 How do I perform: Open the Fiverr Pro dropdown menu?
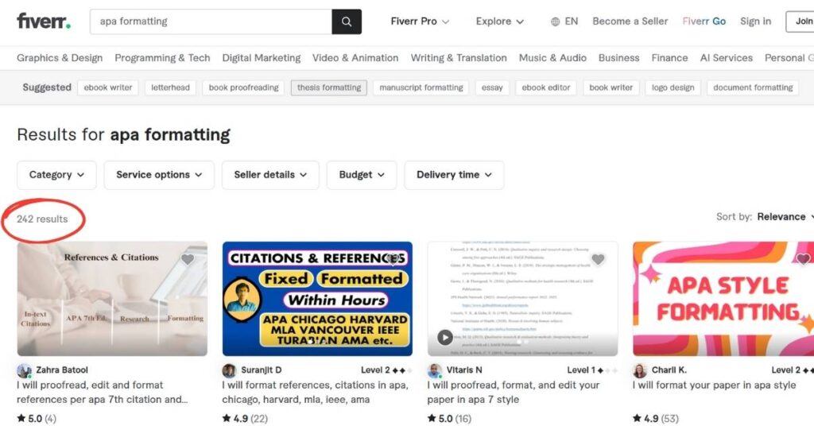(x=420, y=21)
